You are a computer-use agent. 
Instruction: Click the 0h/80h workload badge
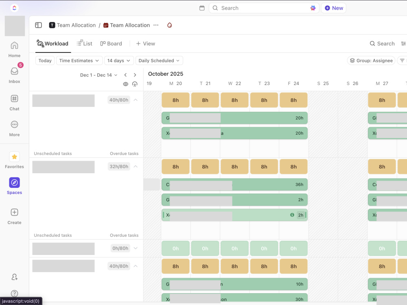point(120,248)
